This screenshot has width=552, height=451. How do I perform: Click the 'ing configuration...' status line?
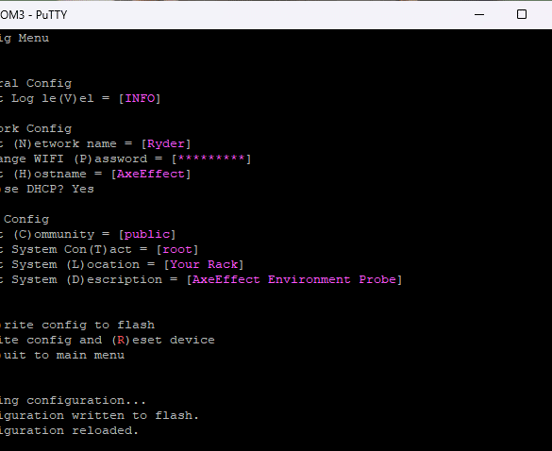pos(73,400)
